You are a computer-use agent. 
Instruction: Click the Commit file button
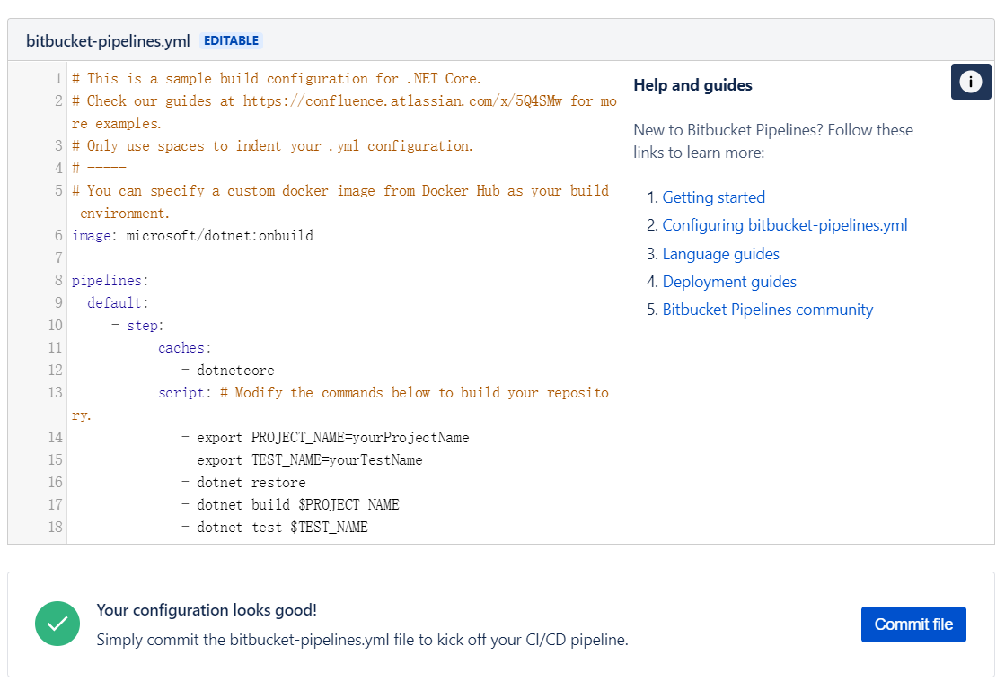click(913, 624)
